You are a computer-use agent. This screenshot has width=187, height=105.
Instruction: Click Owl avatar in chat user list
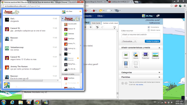(x=66, y=54)
